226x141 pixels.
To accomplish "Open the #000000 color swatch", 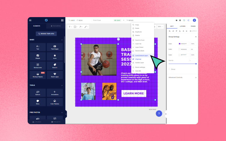I will (x=180, y=49).
